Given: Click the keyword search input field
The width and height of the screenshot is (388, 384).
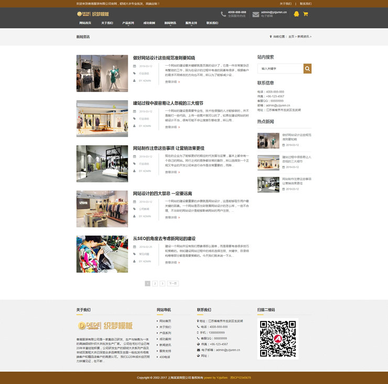Looking at the screenshot, I should click(281, 68).
